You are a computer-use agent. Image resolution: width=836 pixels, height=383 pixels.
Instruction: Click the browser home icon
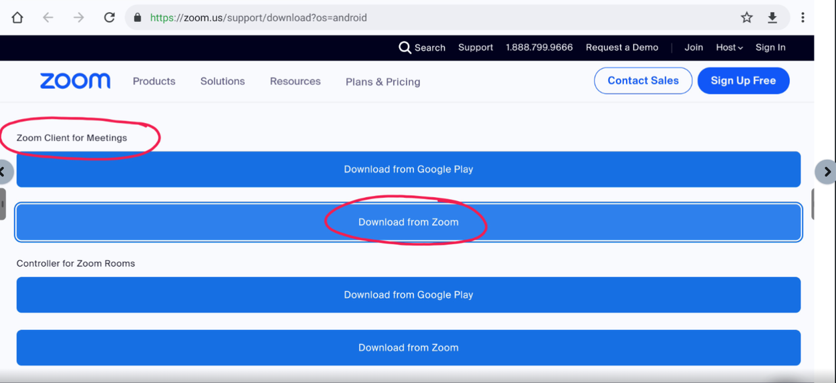click(x=17, y=18)
